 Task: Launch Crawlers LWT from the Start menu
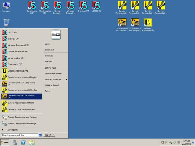(22, 39)
